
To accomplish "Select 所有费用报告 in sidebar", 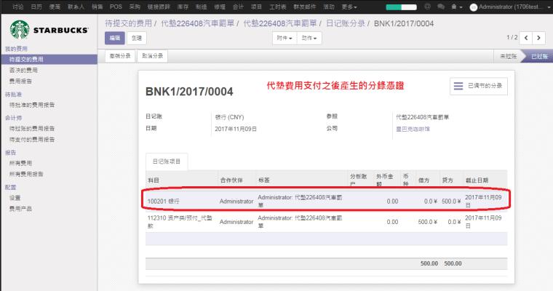I will point(26,174).
